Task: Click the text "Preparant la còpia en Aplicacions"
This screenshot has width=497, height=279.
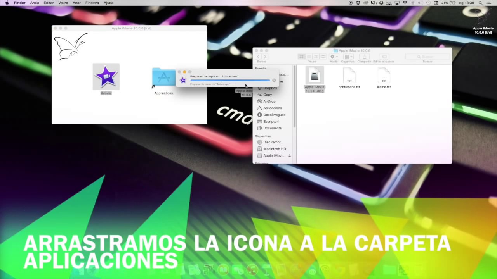Action: click(x=214, y=76)
